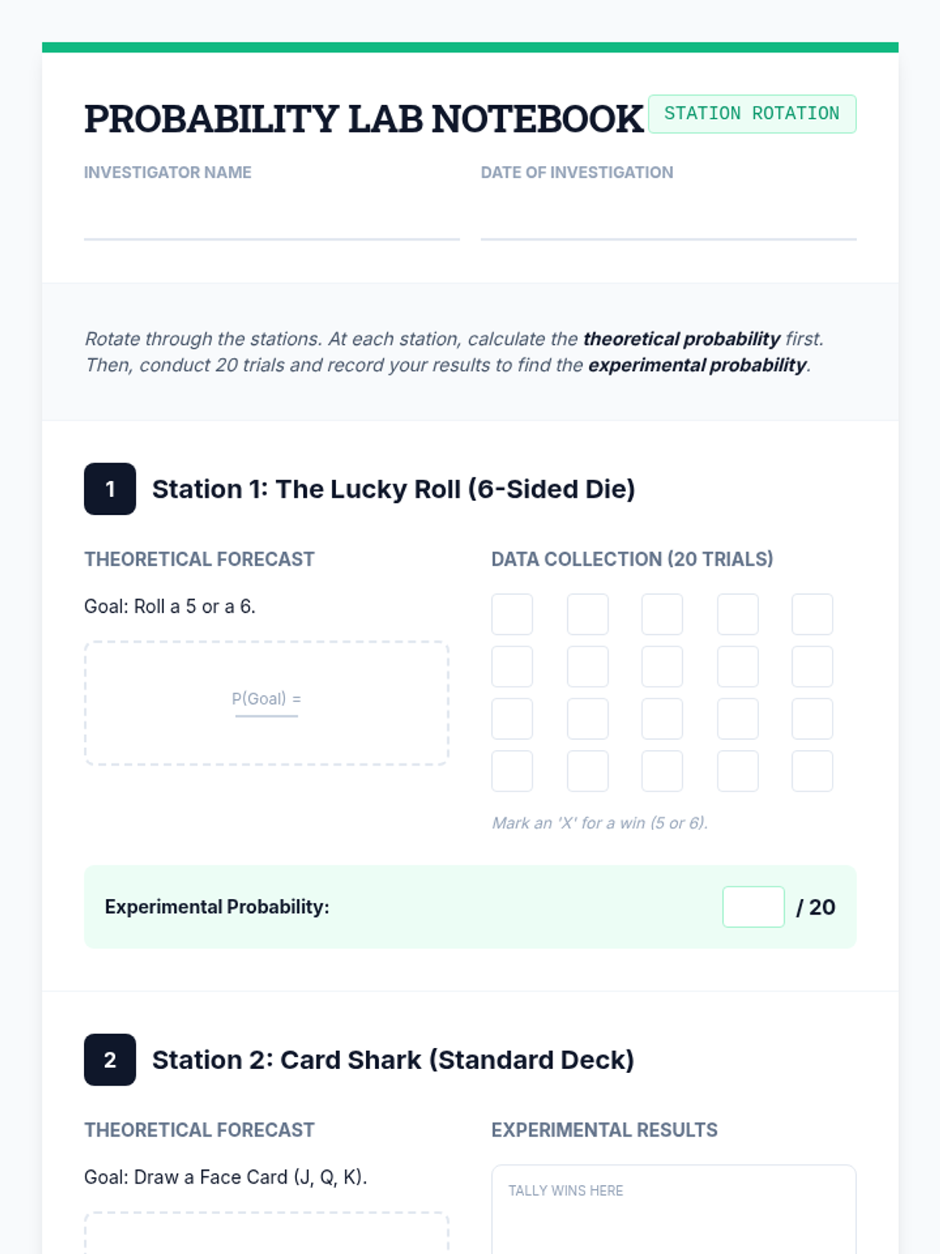Click the Station 2 theoretical forecast dashed box
The image size is (940, 1254).
click(266, 1233)
